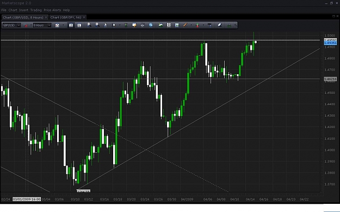Click the 1.4000 price axis label

(x=330, y=150)
